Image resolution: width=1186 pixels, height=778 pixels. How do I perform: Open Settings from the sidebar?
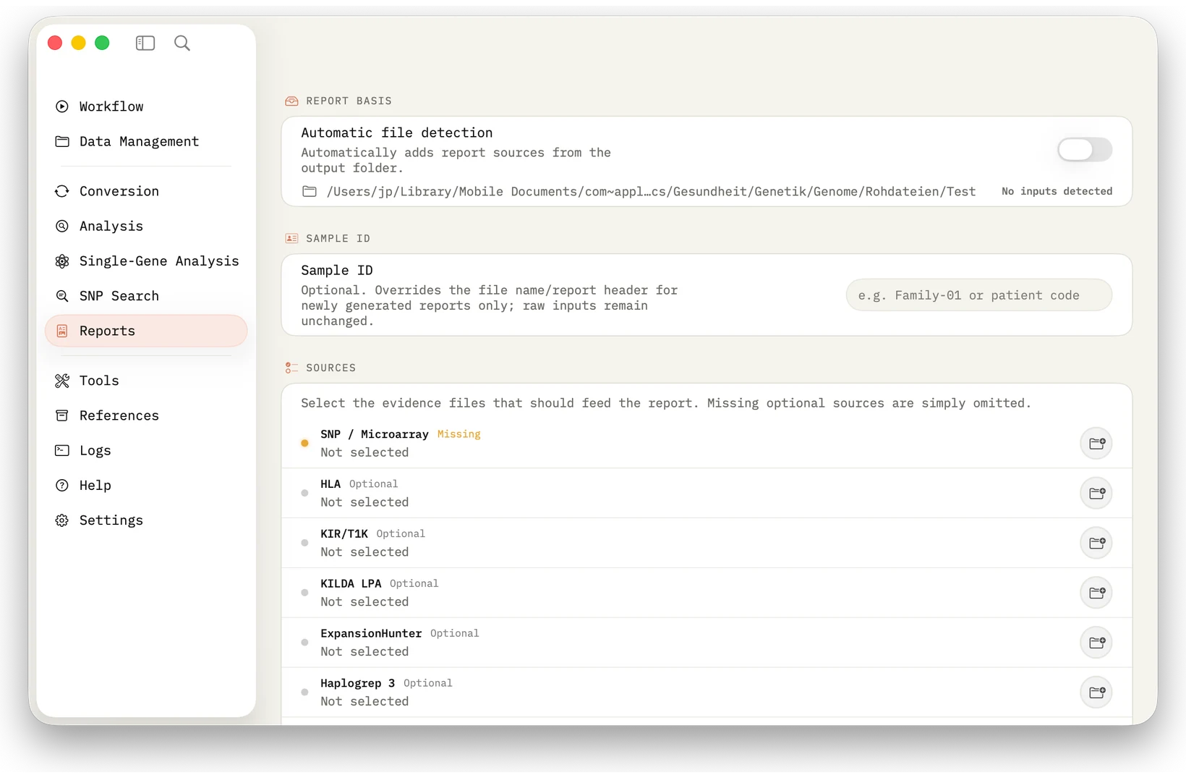tap(146, 520)
